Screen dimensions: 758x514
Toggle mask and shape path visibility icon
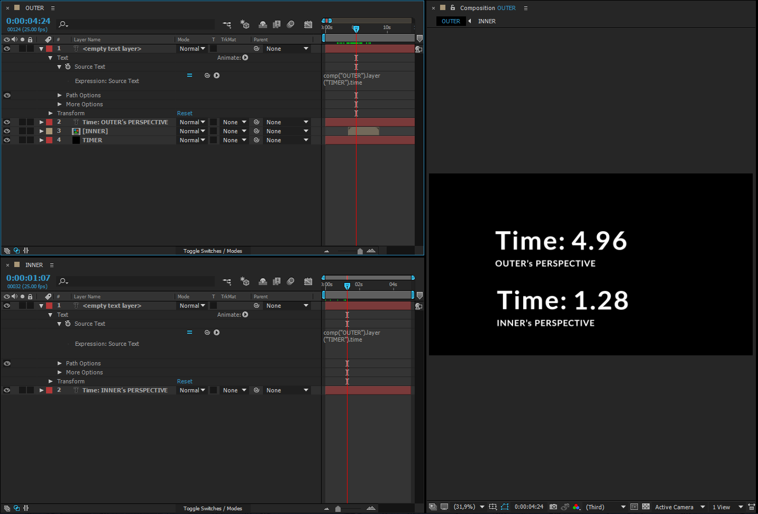(505, 507)
